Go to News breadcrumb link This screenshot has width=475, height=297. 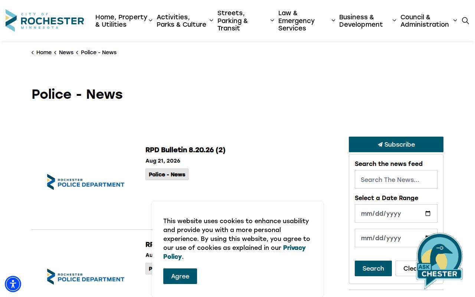(x=66, y=52)
